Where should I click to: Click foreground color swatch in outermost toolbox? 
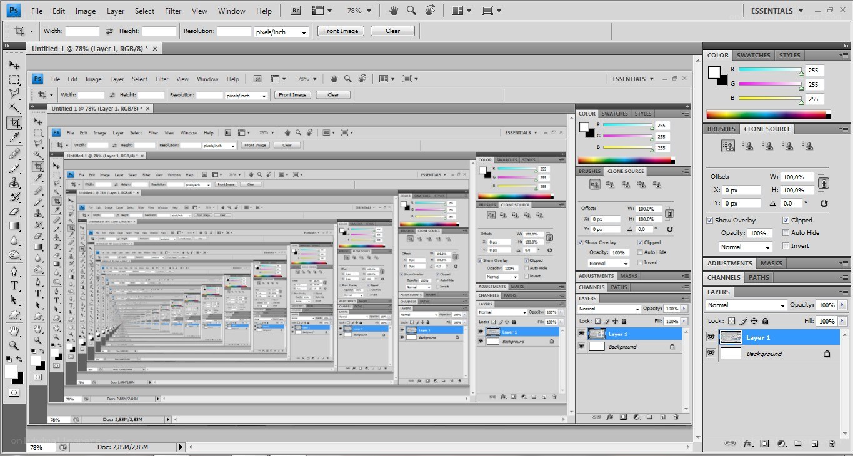[x=11, y=371]
